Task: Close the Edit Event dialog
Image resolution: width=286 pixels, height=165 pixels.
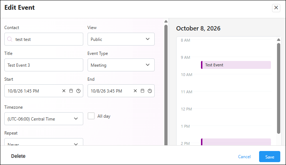Action: (x=276, y=8)
